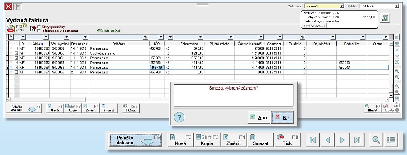Screen dimensions: 407x155
Task: Open the Karta pohledávky button
Action: point(314,26)
